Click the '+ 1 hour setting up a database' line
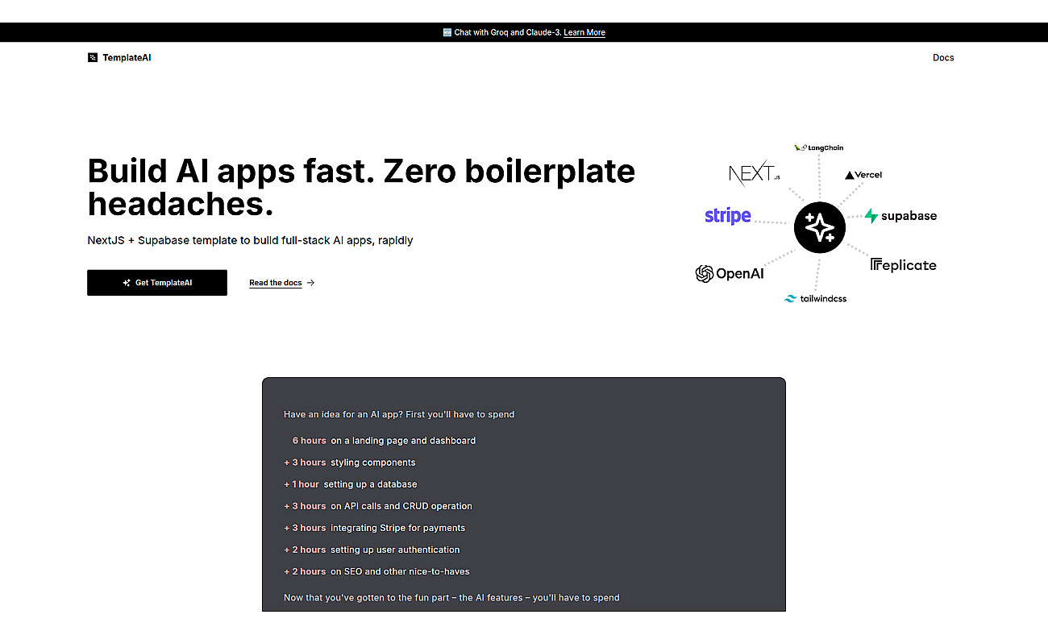This screenshot has height=635, width=1048. tap(351, 484)
